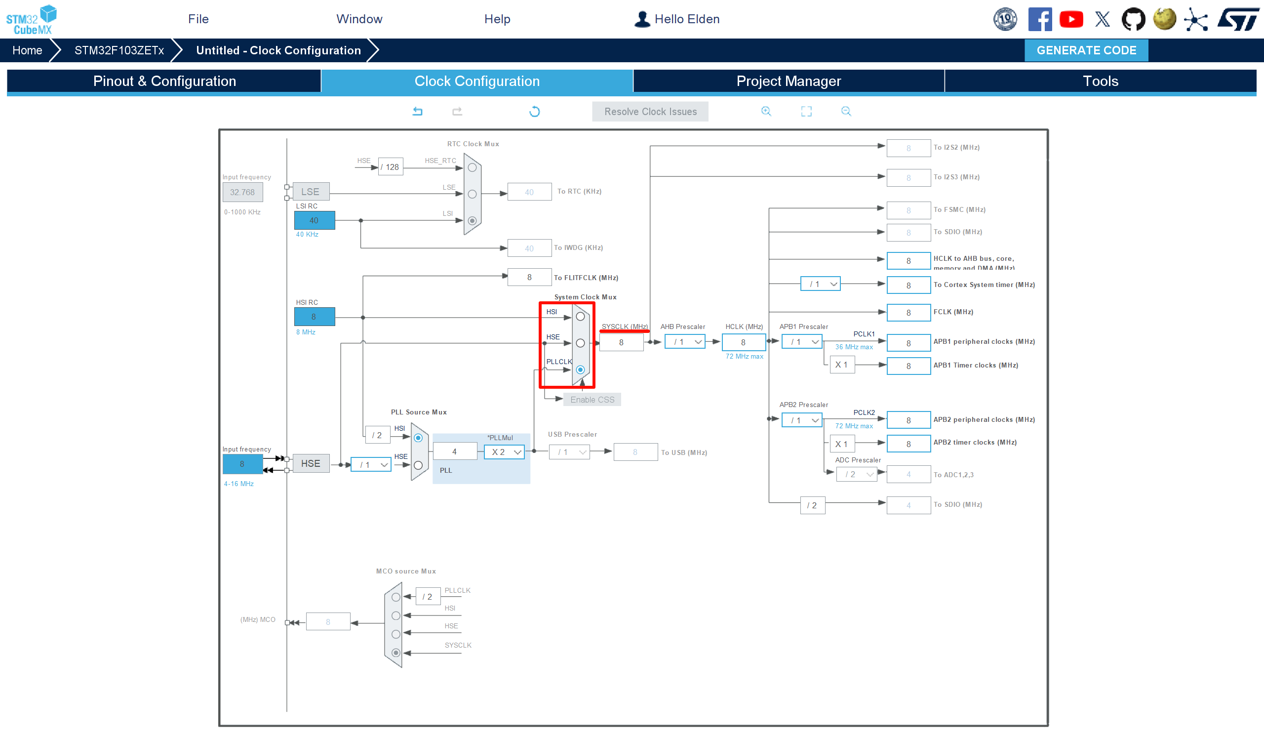The image size is (1264, 738).
Task: Open the GitHub icon link
Action: (1133, 20)
